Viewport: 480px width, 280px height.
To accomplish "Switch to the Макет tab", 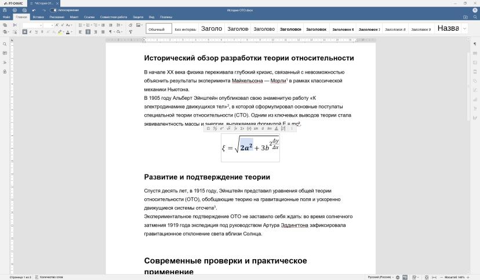I will pos(74,17).
